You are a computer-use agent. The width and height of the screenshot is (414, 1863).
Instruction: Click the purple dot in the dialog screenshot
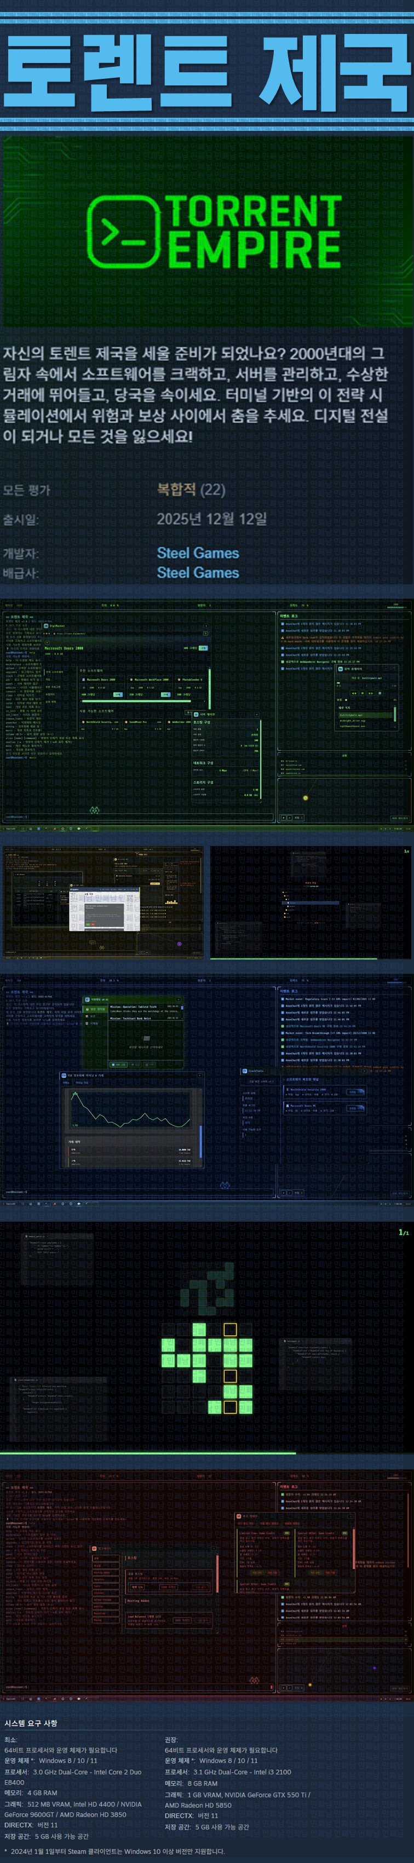pos(180,944)
